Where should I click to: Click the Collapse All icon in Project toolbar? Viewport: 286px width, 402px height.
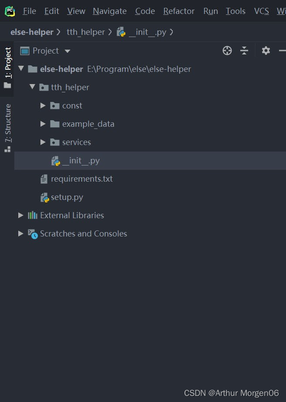coord(244,51)
